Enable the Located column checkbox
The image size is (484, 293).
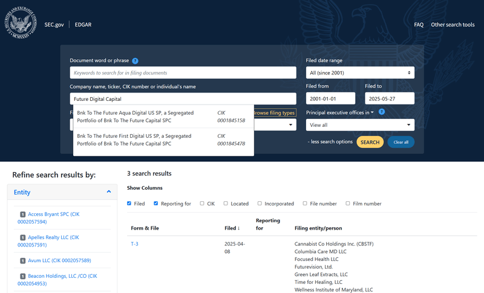coord(226,204)
